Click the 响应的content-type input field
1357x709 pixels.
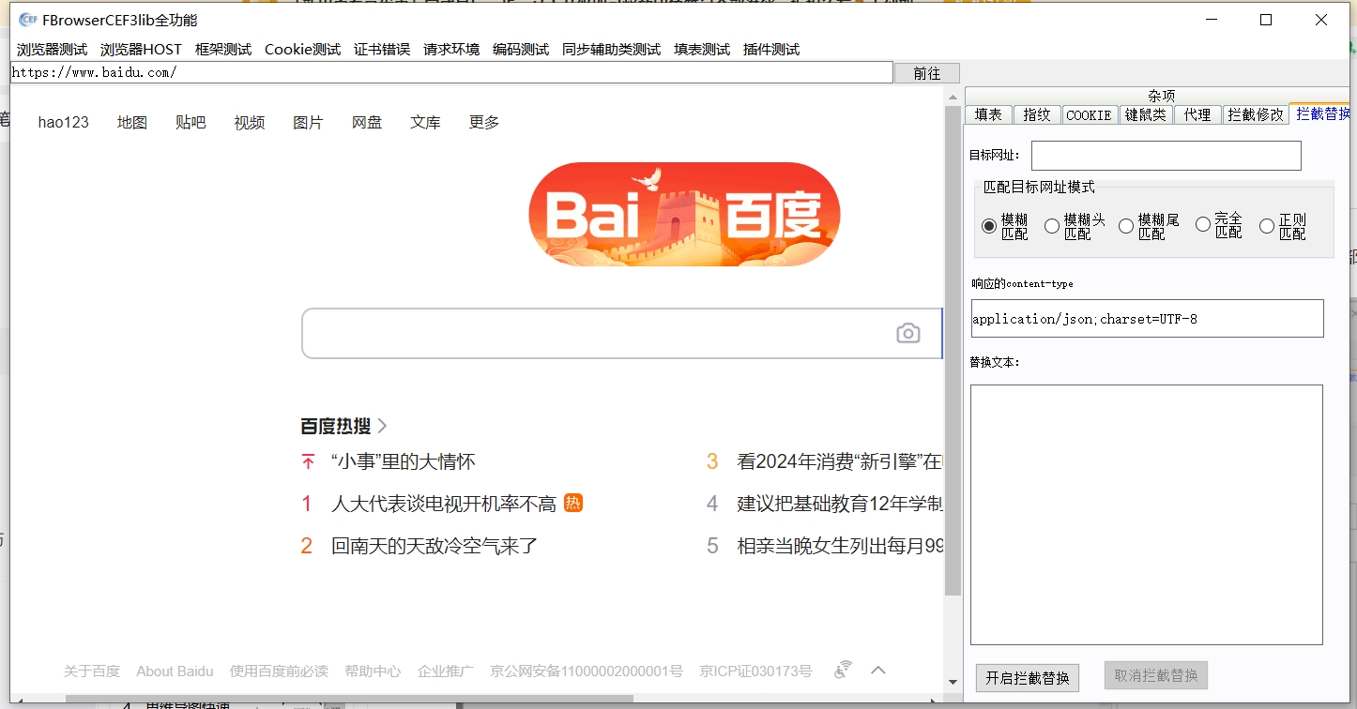(1147, 319)
